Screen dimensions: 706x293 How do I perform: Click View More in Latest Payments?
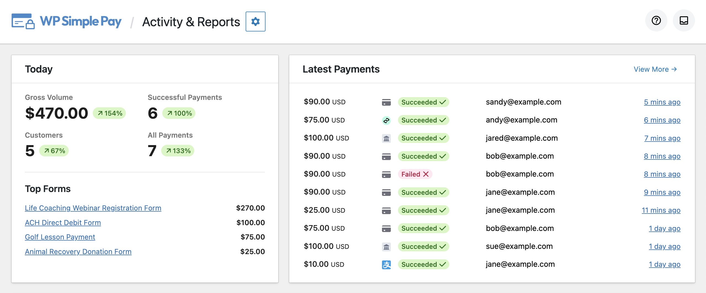(655, 69)
